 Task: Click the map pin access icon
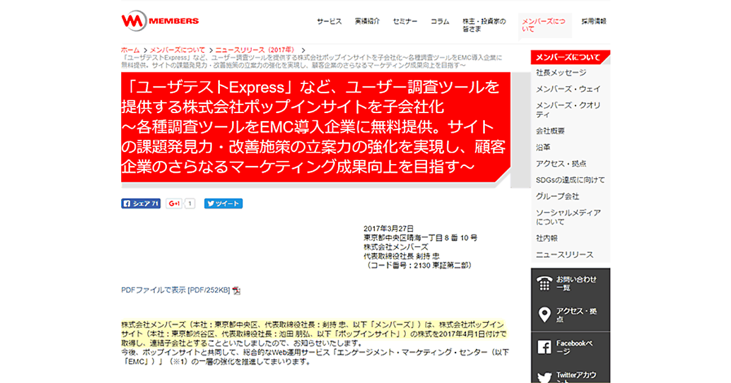[545, 315]
